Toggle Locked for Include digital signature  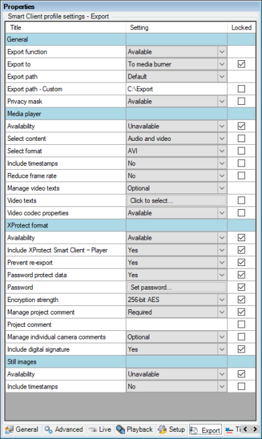[241, 349]
